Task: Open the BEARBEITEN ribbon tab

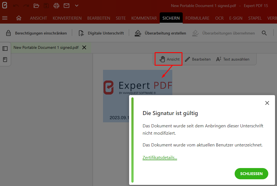Action: pos(99,18)
